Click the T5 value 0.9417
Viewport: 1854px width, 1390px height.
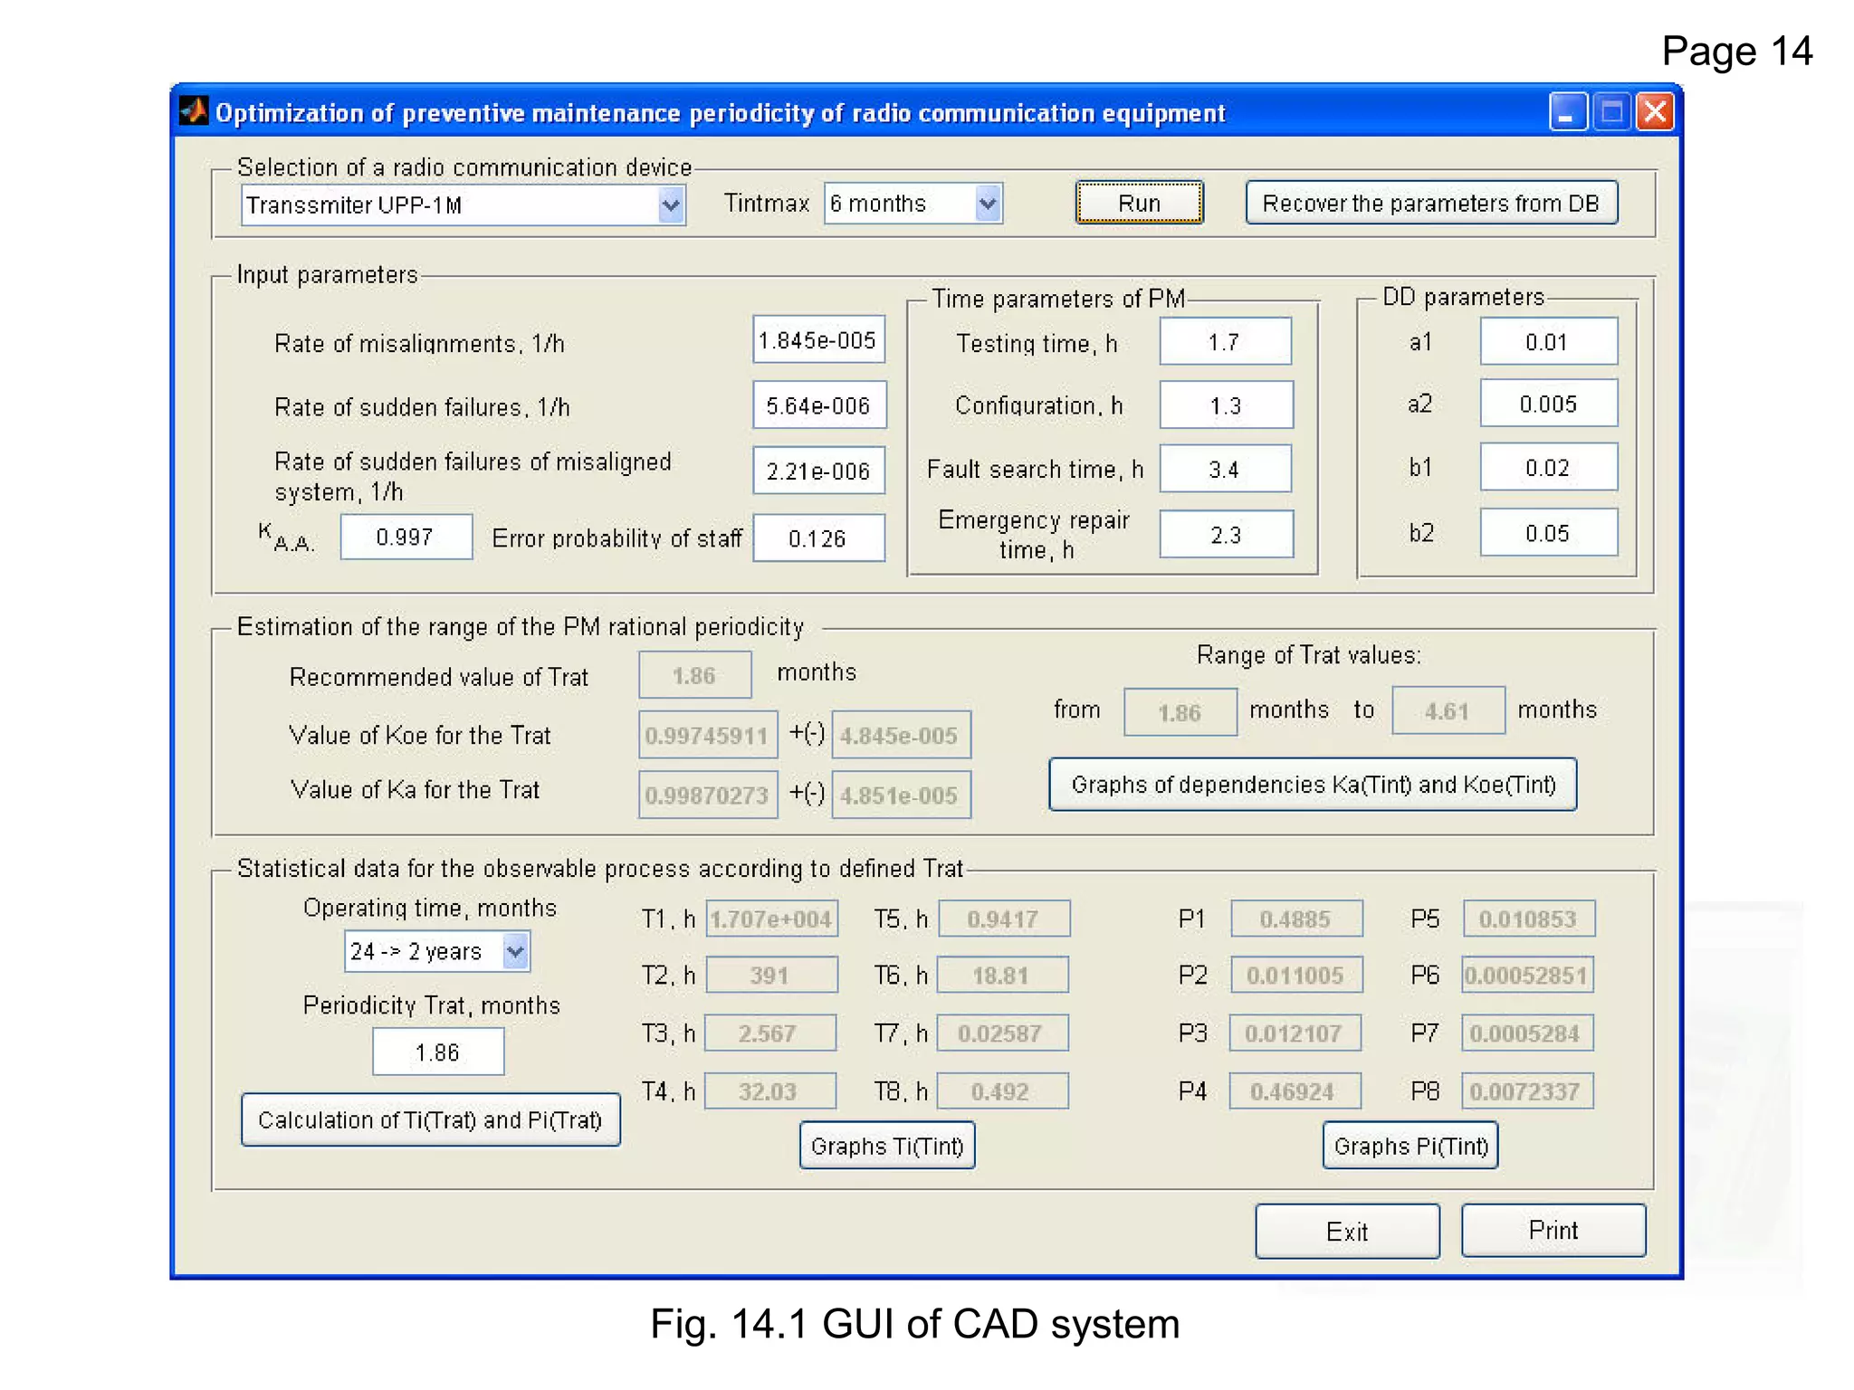[1004, 919]
